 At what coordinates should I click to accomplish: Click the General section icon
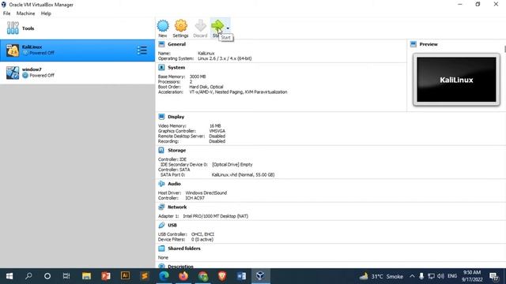tap(161, 44)
